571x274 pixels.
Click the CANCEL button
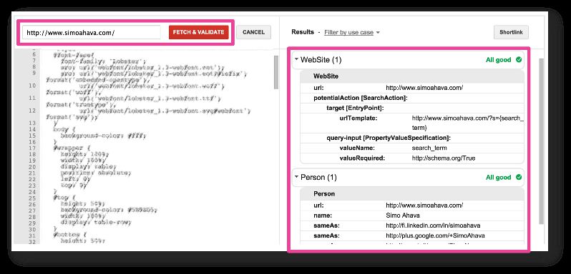click(253, 32)
